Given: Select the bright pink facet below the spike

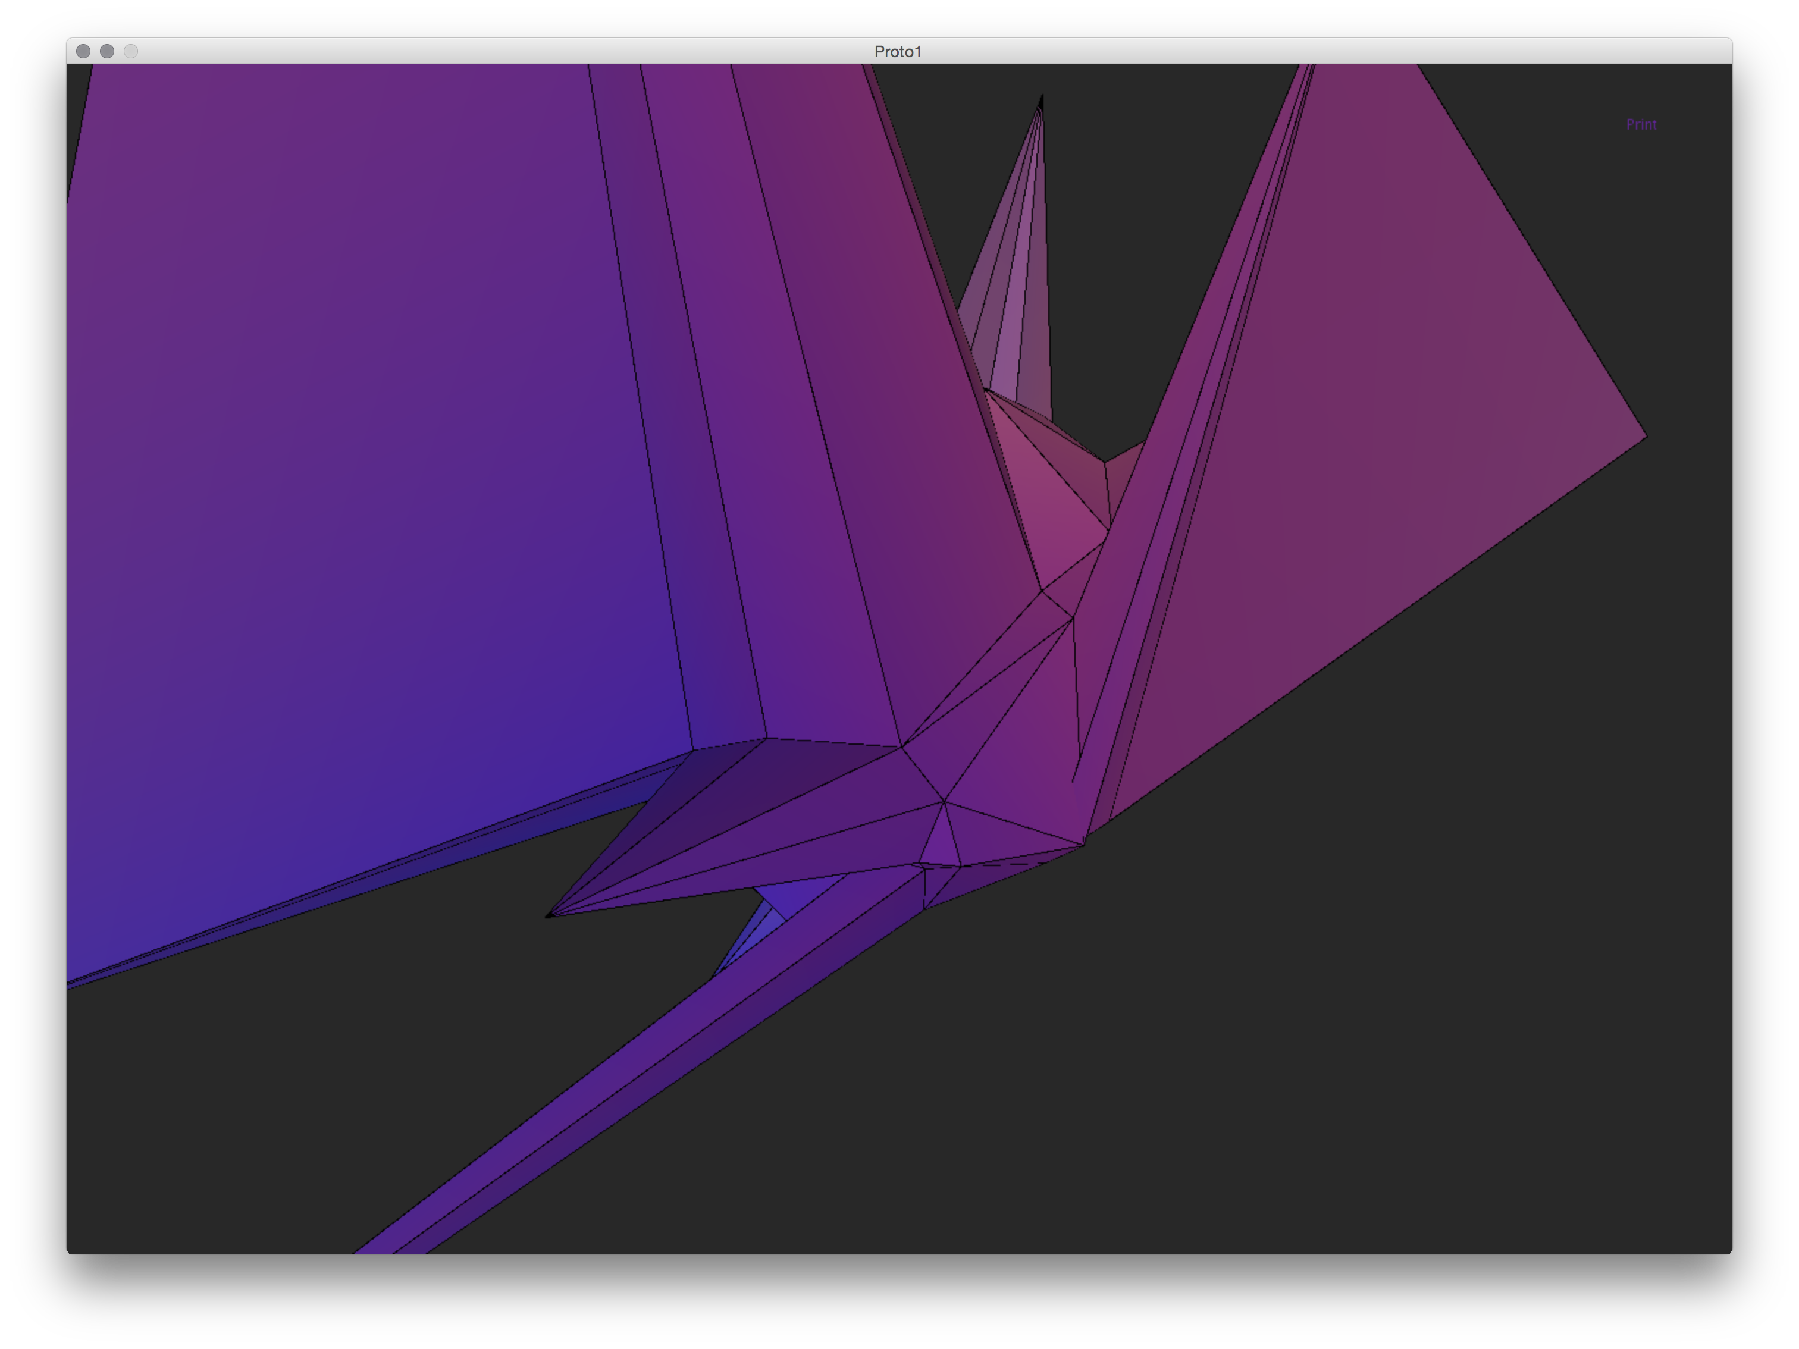Looking at the screenshot, I should point(1053,504).
